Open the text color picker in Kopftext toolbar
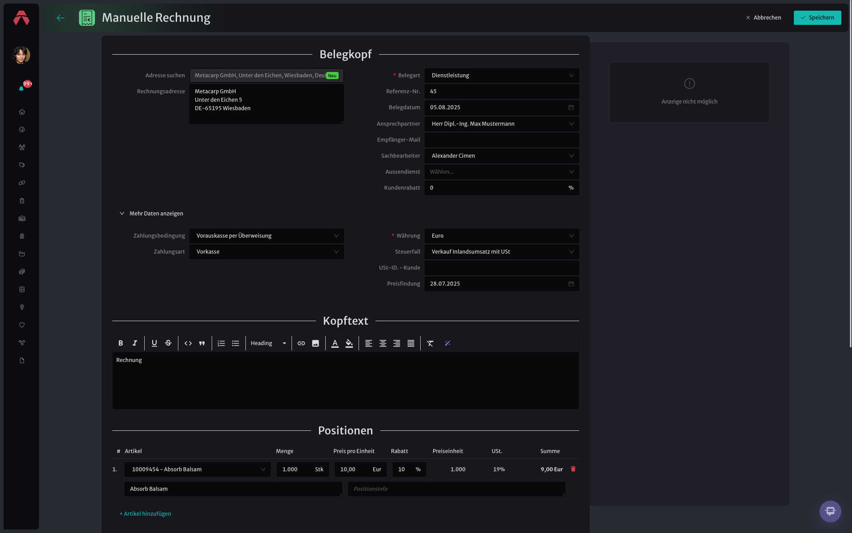This screenshot has width=852, height=533. click(335, 343)
